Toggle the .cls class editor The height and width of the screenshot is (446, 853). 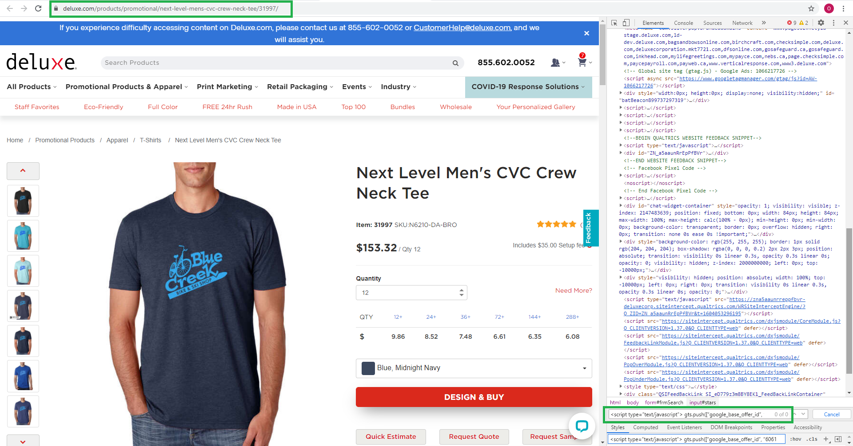(813, 439)
